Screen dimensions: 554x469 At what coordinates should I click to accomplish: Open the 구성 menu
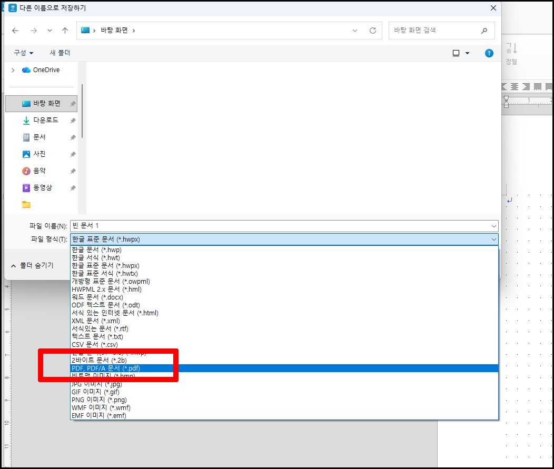23,53
